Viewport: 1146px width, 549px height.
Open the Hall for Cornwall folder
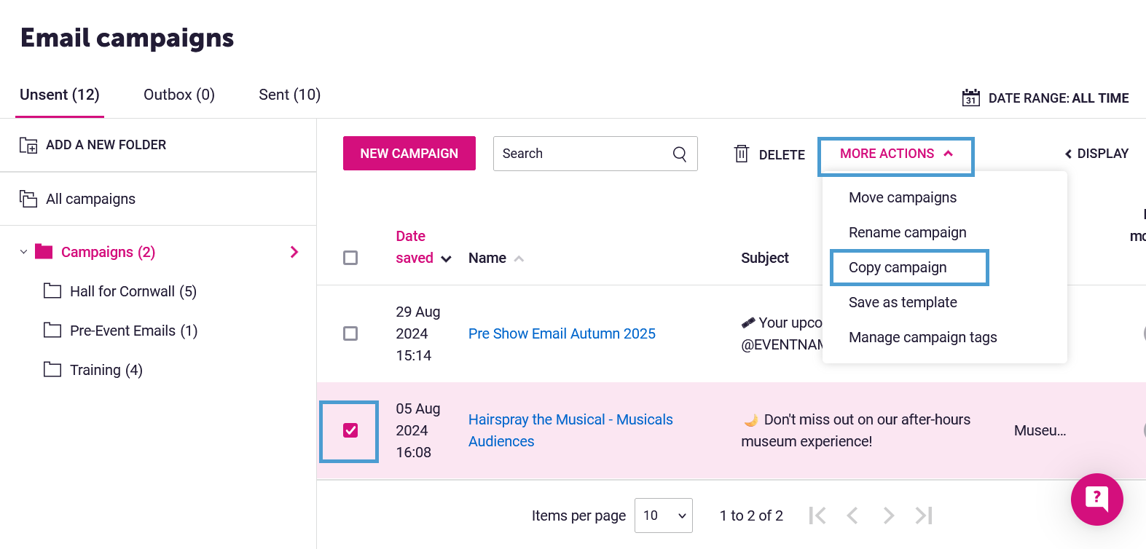click(x=133, y=291)
